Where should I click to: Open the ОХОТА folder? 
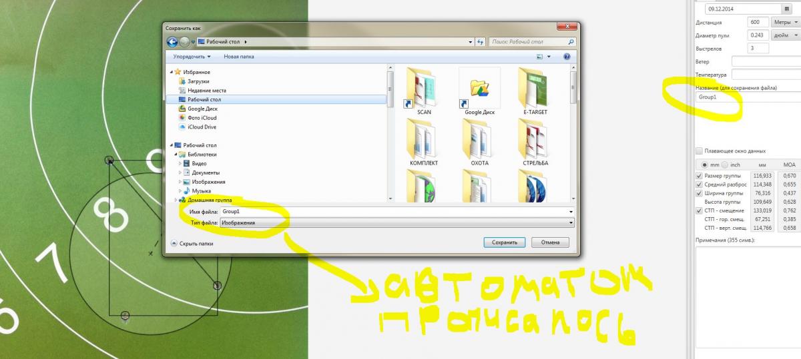click(479, 141)
